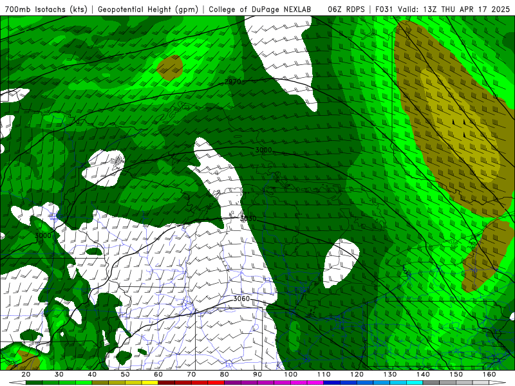Click the 70 knot legend value
The image size is (515, 386).
(191, 374)
